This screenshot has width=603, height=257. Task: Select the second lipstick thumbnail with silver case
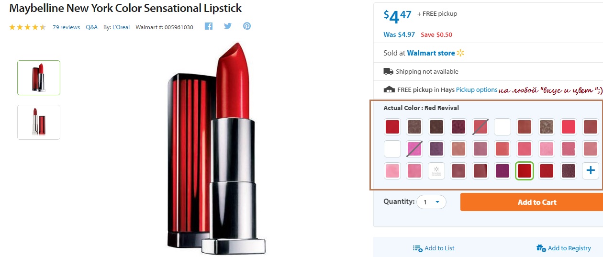pos(39,122)
